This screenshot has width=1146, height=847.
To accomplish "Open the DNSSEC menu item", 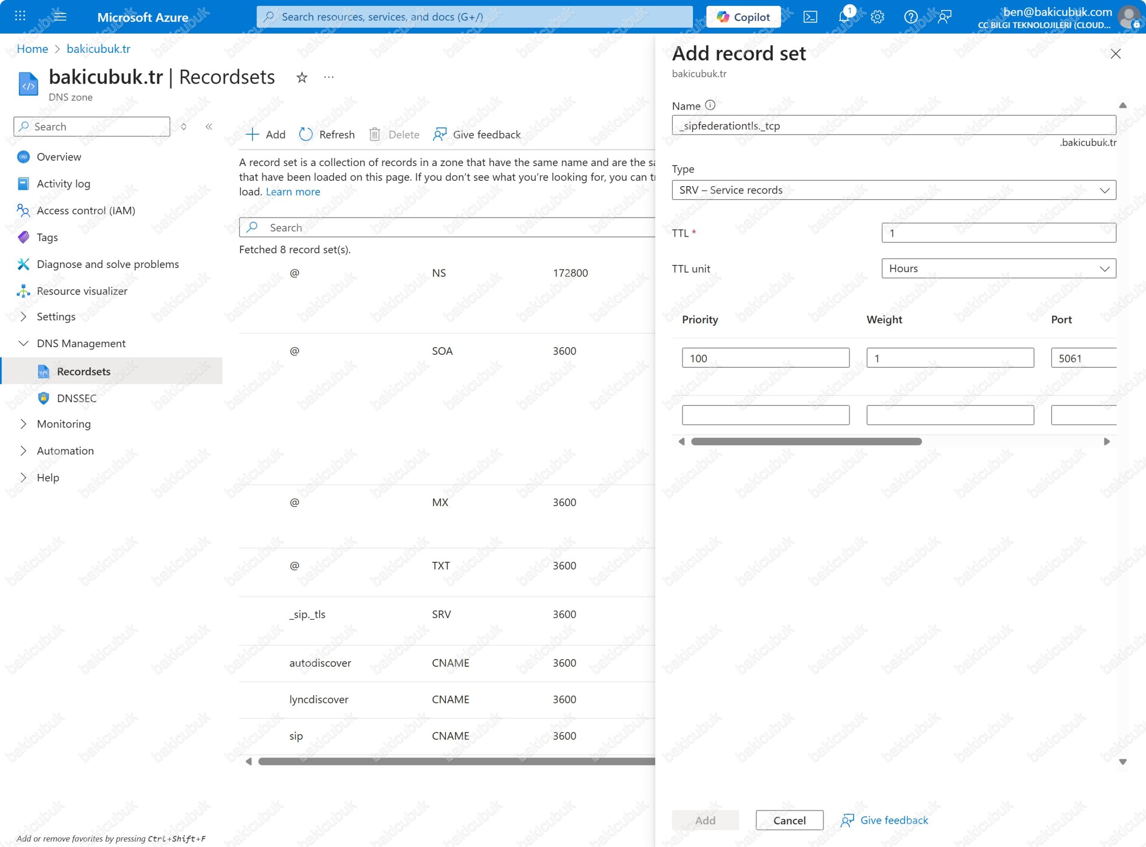I will click(x=77, y=398).
